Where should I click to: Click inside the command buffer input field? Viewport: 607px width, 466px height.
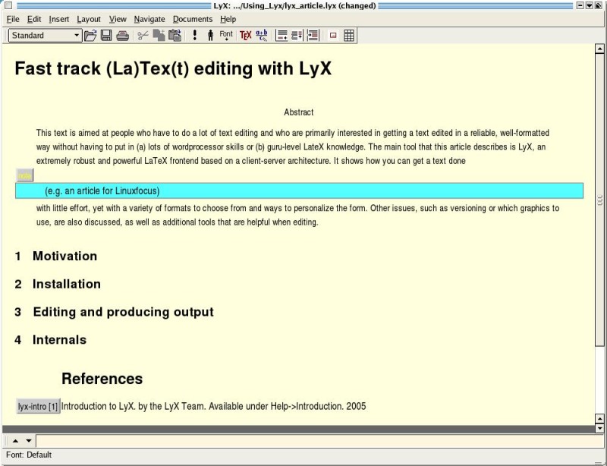(303, 441)
